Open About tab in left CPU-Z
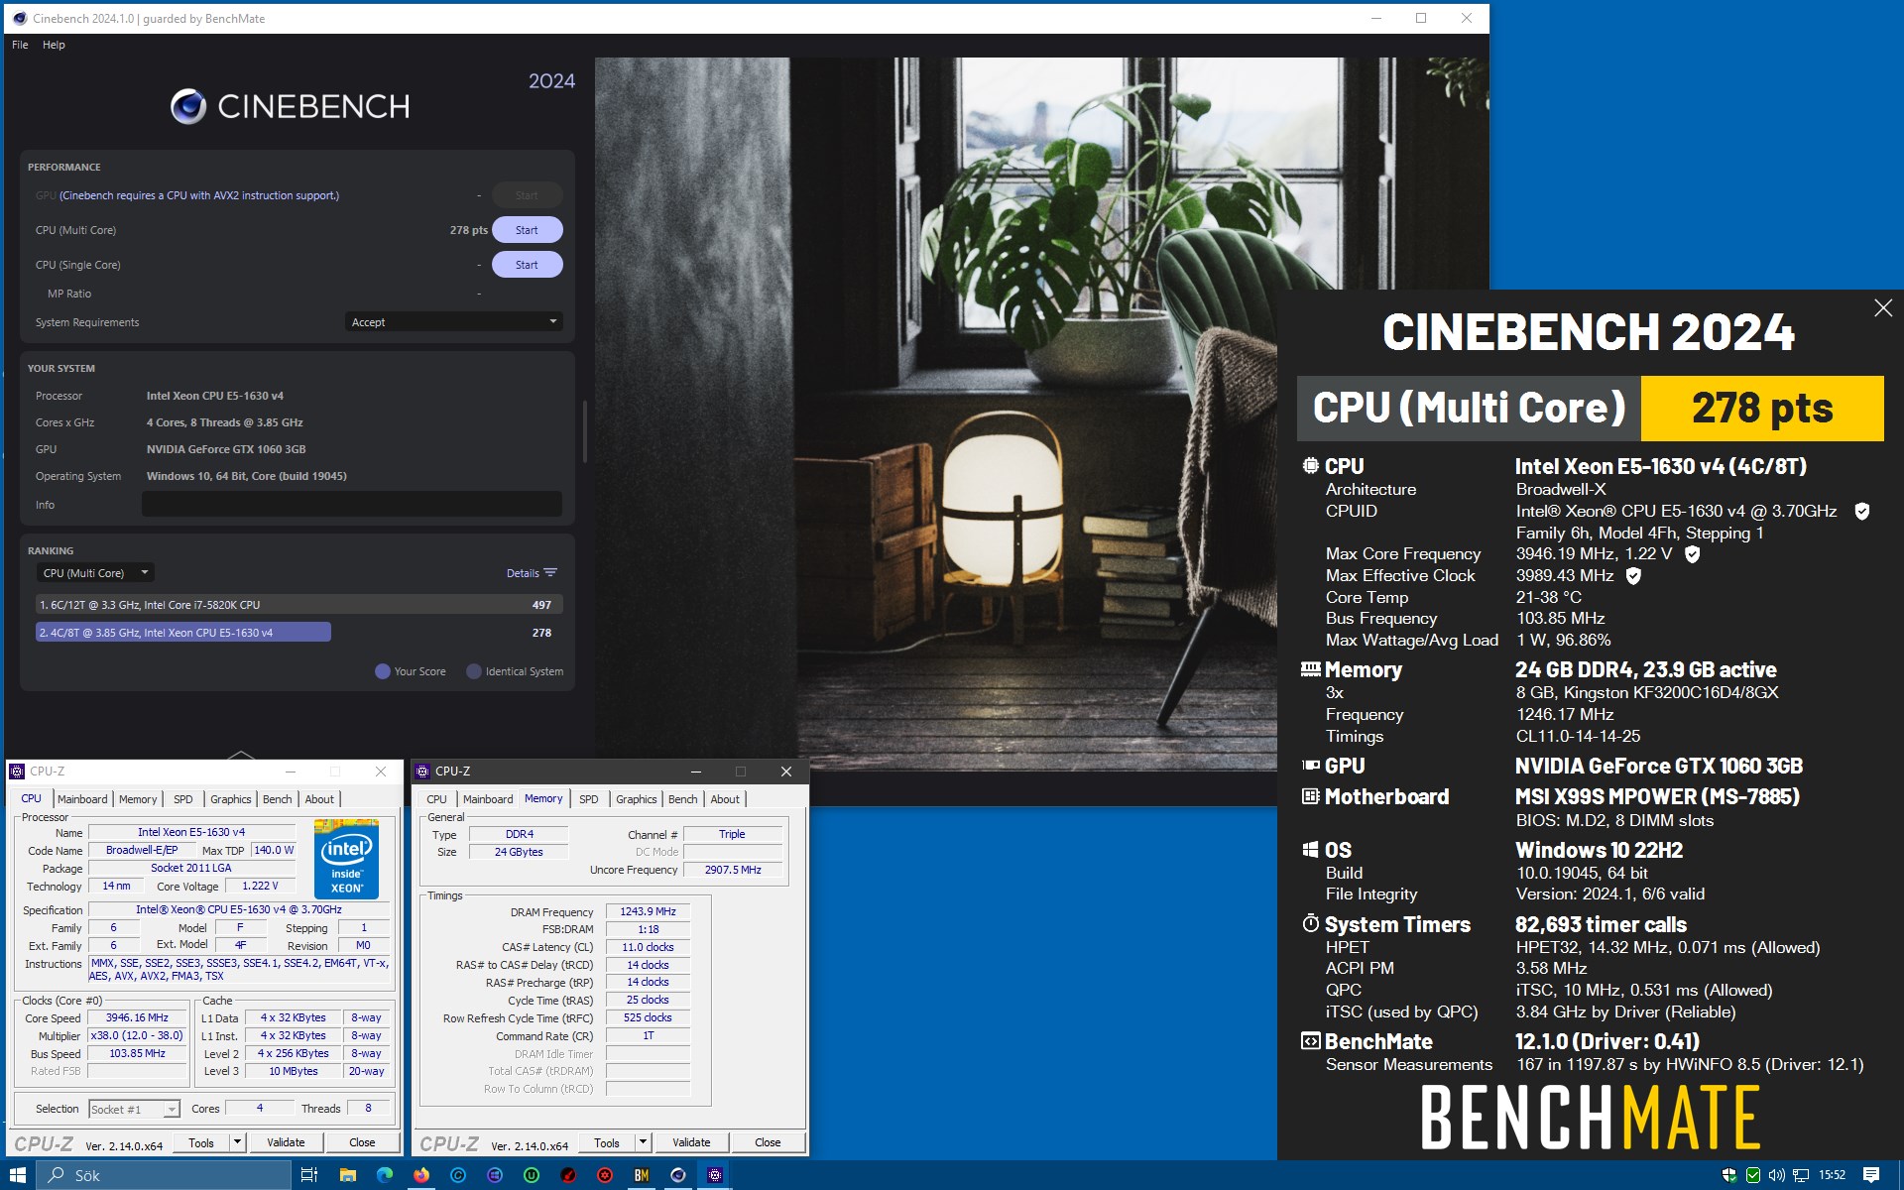1904x1190 pixels. coord(319,799)
